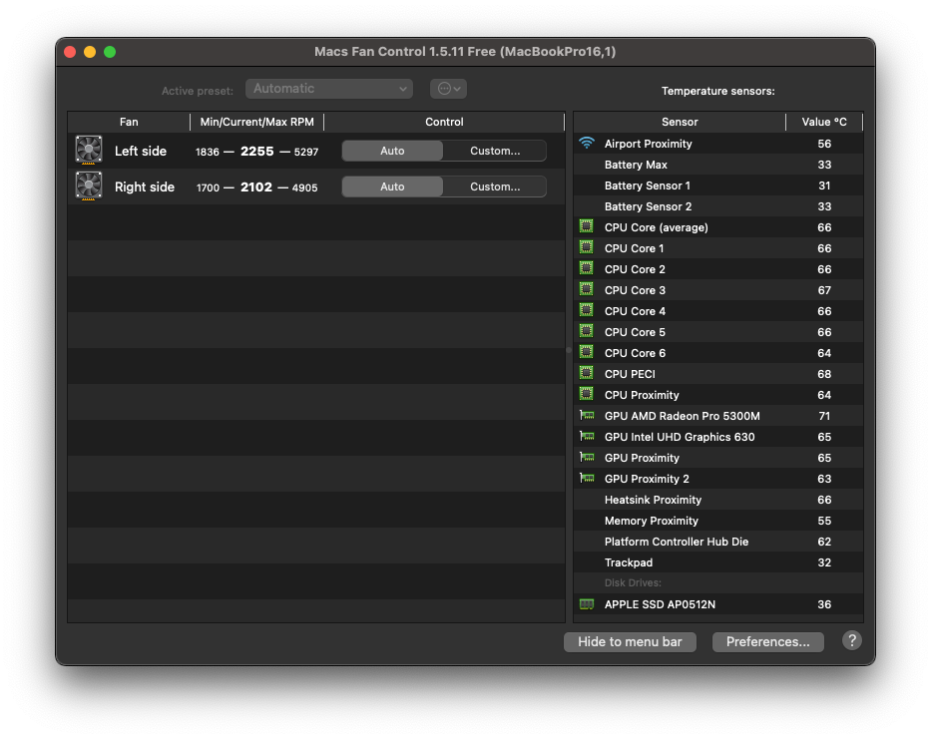Select Platform Controller Hub Die row

[718, 542]
